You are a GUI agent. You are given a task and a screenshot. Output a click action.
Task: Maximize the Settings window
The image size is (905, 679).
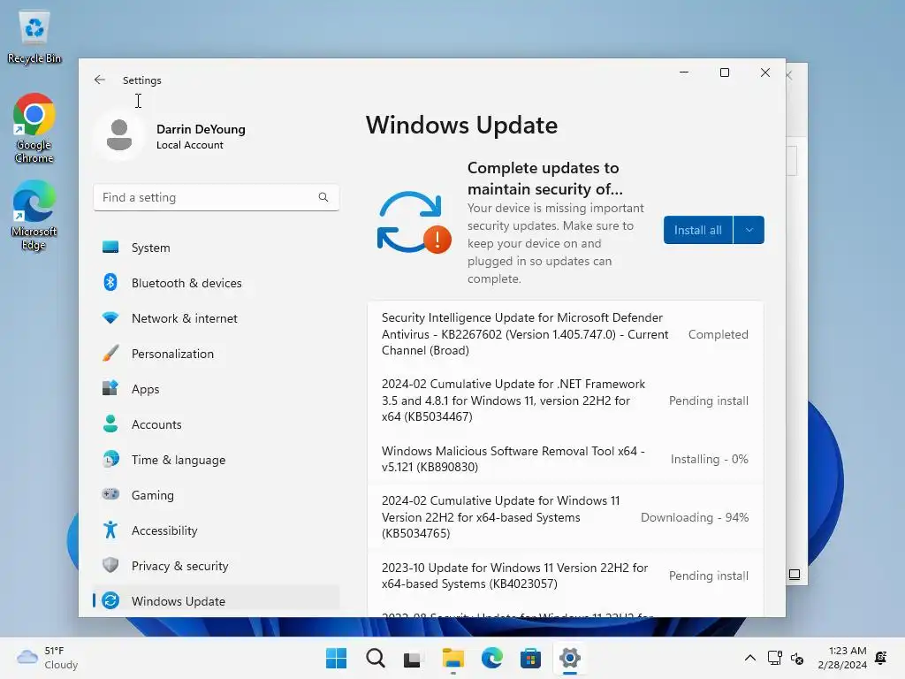point(725,72)
